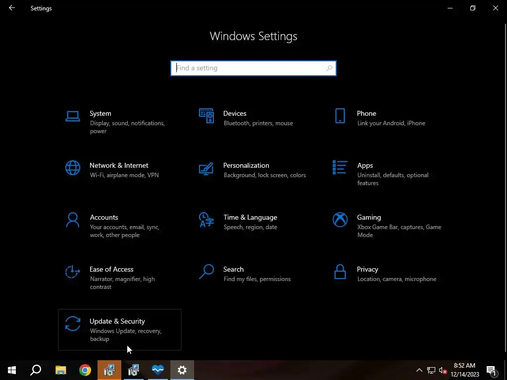Open the Windows Start menu
This screenshot has height=380, width=507.
click(x=12, y=370)
